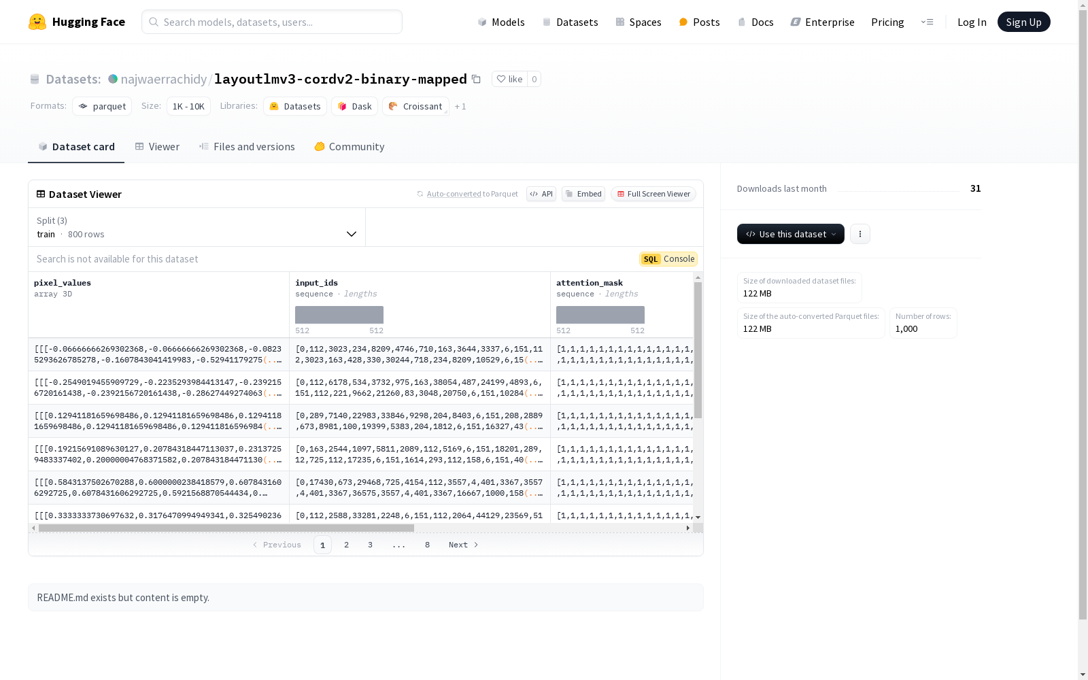1088x680 pixels.
Task: Click the Previous page button
Action: pyautogui.click(x=277, y=545)
